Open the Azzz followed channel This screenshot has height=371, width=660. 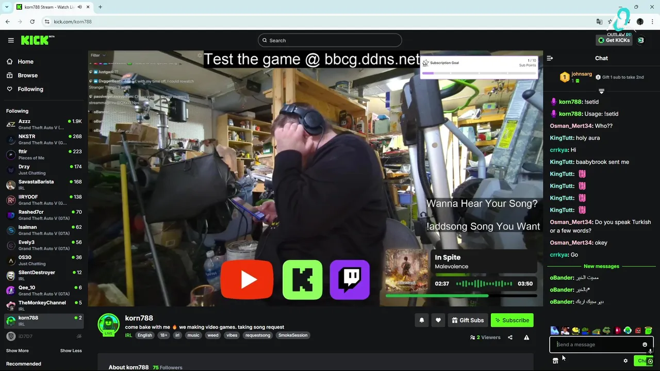tap(43, 124)
